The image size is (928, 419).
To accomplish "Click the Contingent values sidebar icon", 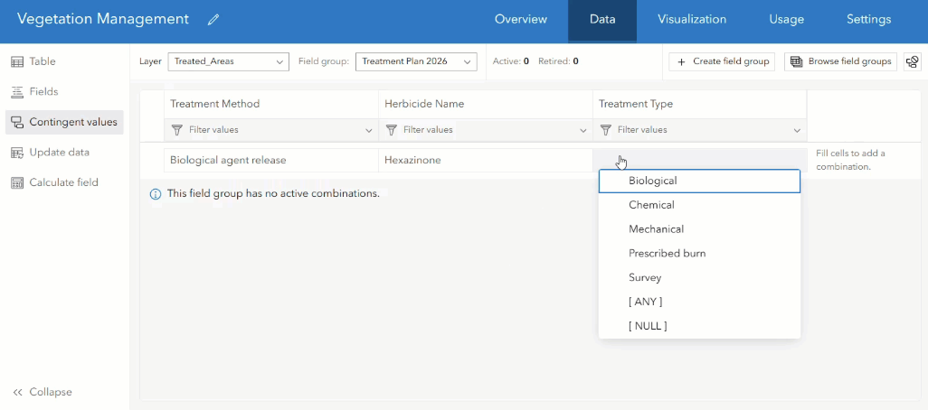I will coord(18,122).
